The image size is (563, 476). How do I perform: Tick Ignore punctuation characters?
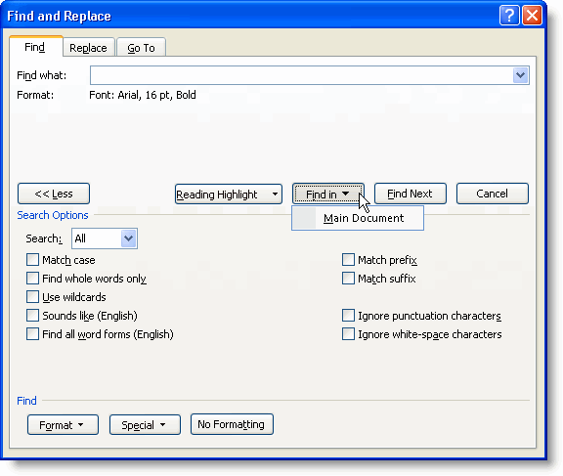(348, 316)
